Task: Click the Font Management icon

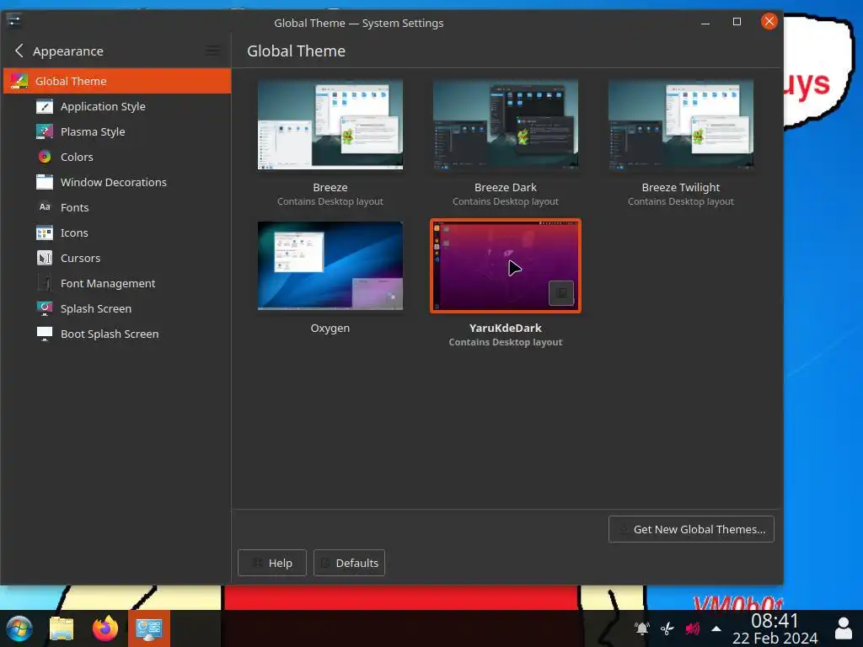Action: pyautogui.click(x=45, y=283)
